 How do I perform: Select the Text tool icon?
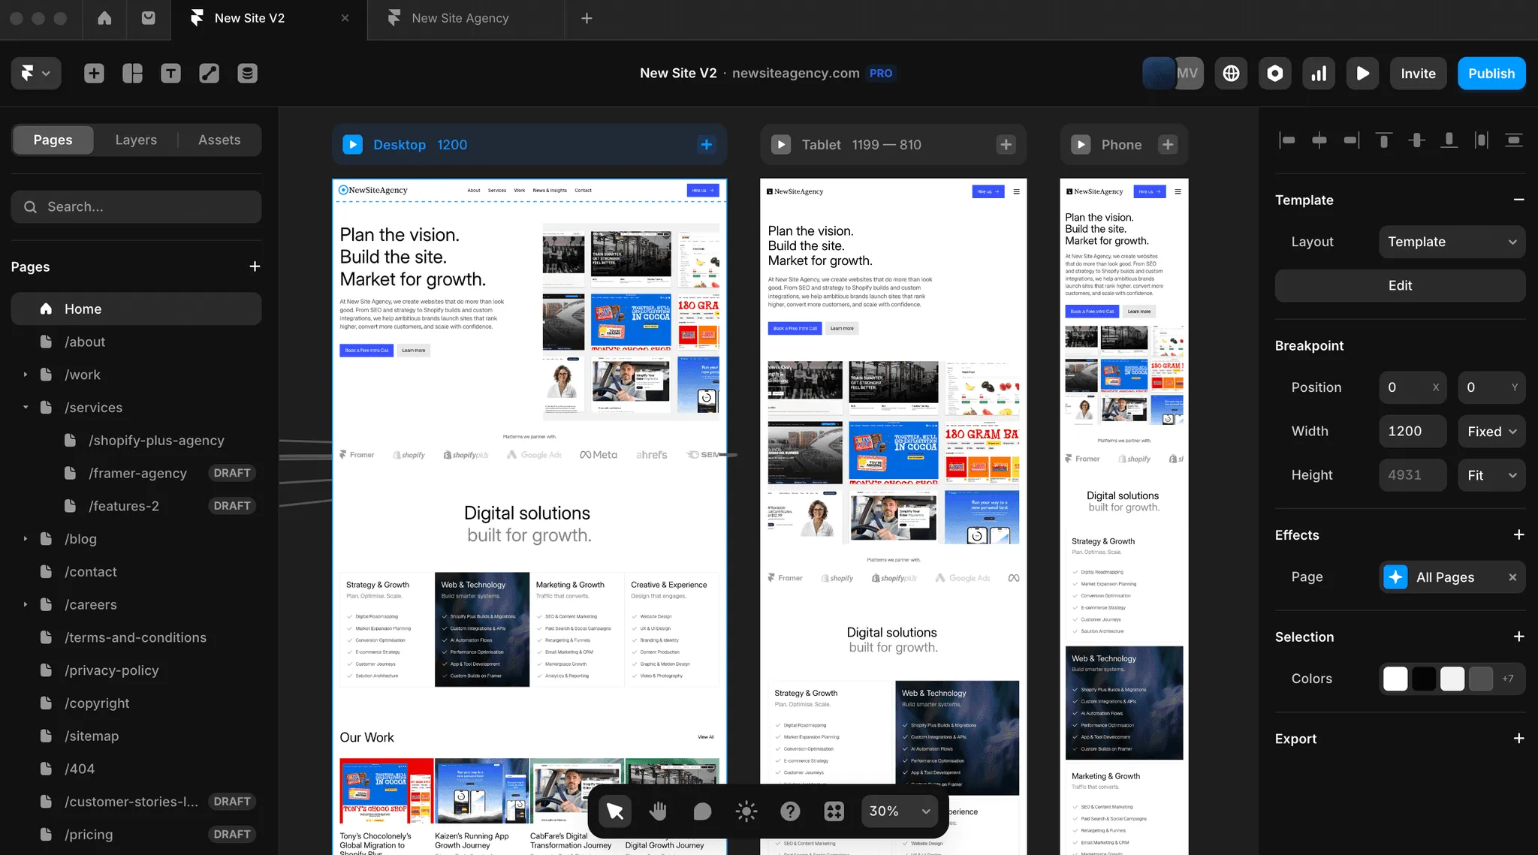pos(170,73)
